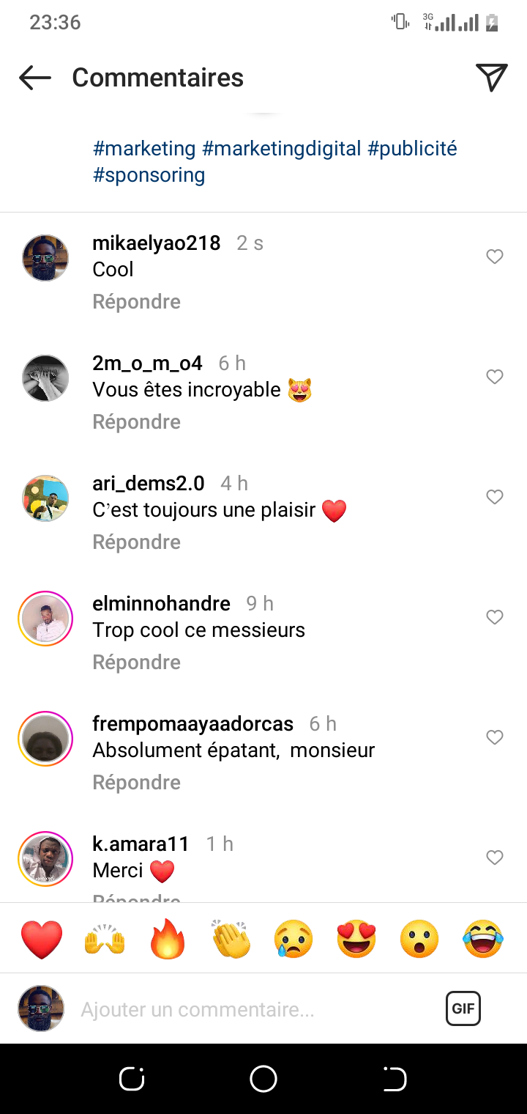
Task: Open the GIF picker button
Action: pyautogui.click(x=463, y=1008)
